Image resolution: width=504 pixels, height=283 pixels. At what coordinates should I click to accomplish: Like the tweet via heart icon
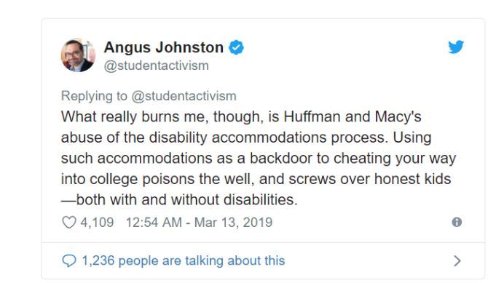point(68,223)
